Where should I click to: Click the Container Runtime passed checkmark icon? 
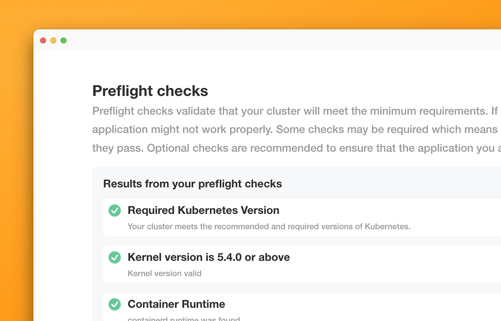[x=115, y=304]
